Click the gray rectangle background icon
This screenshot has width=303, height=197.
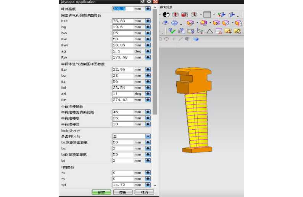tap(207, 14)
